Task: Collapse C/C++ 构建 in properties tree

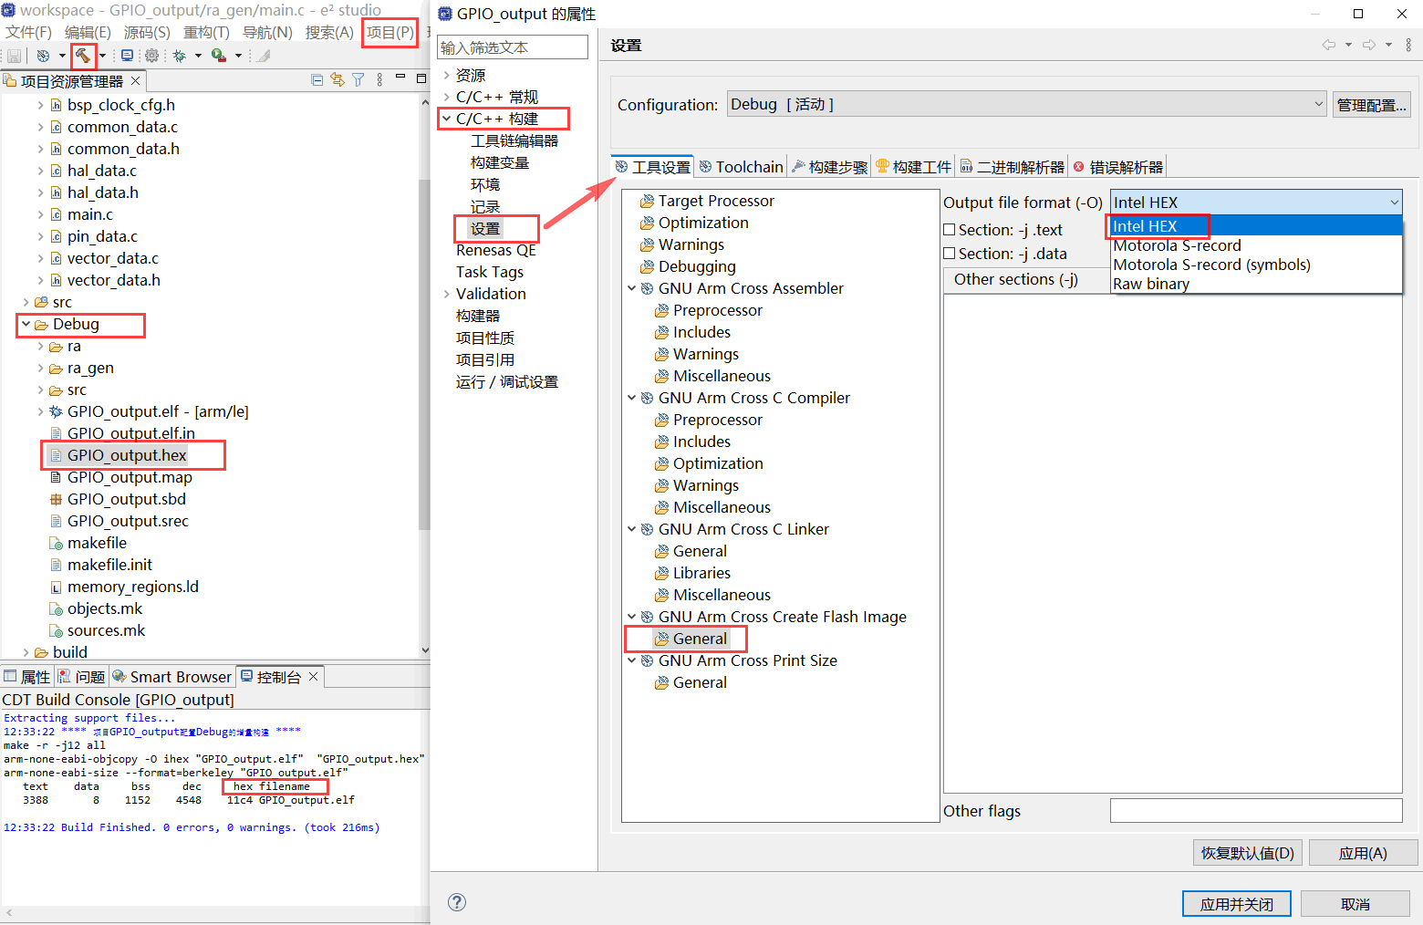Action: click(x=446, y=119)
